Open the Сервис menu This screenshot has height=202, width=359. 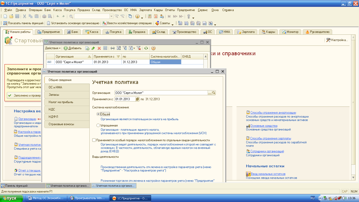coord(203,10)
